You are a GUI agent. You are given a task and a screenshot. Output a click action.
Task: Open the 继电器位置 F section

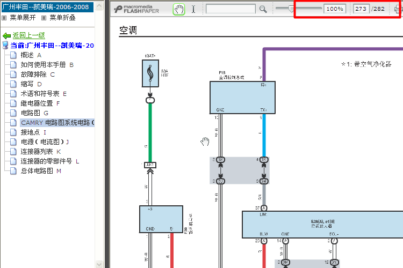(40, 103)
